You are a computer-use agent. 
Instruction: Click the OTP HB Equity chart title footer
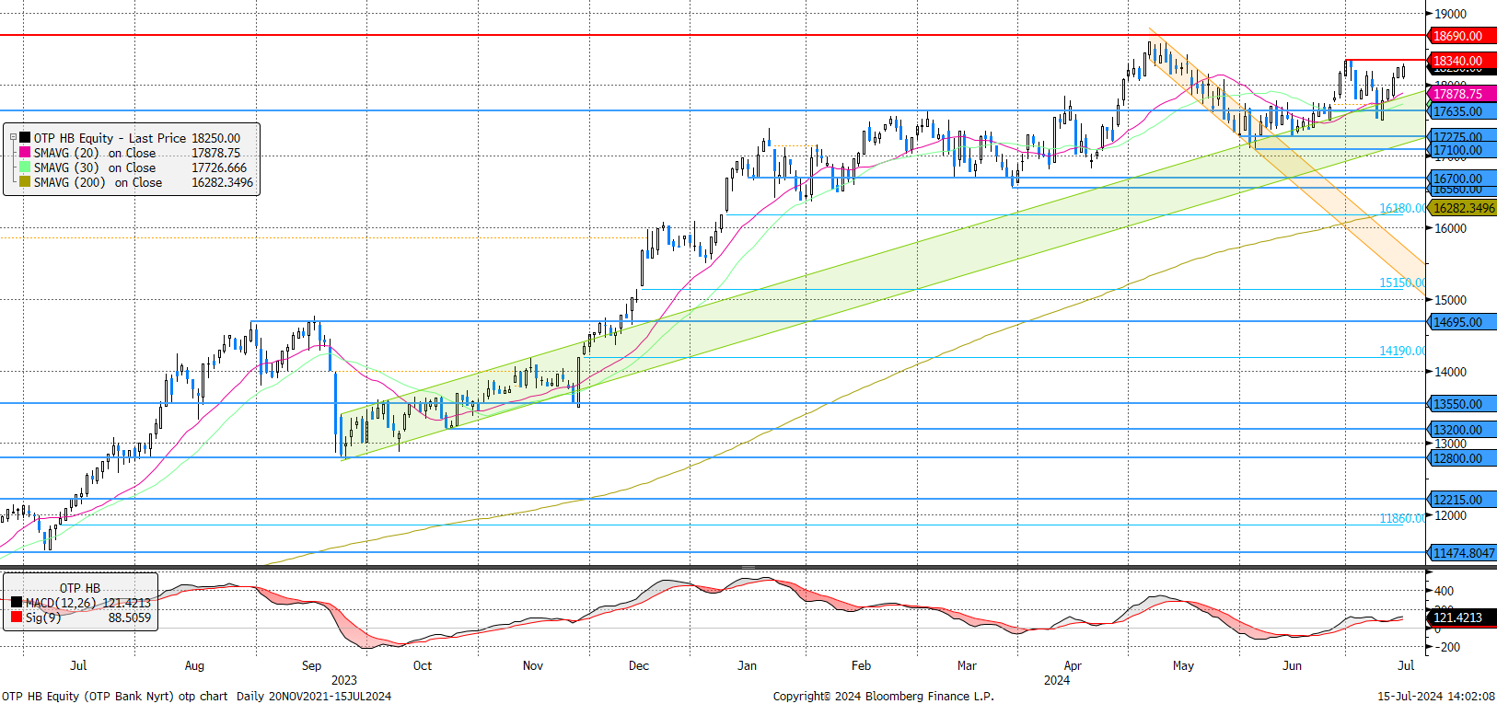196,696
